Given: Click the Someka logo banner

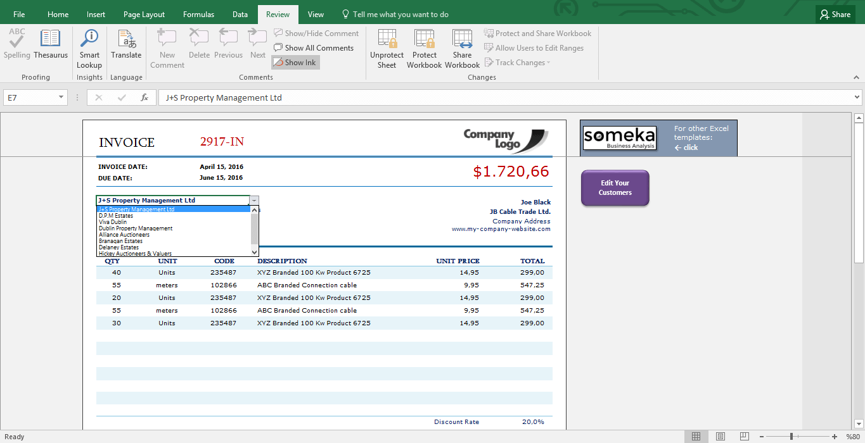Looking at the screenshot, I should (x=620, y=138).
